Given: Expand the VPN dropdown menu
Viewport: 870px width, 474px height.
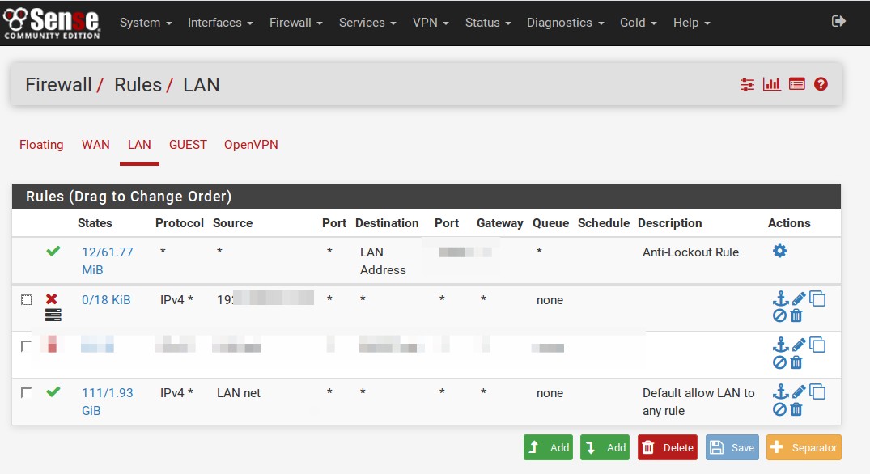Looking at the screenshot, I should click(x=431, y=23).
